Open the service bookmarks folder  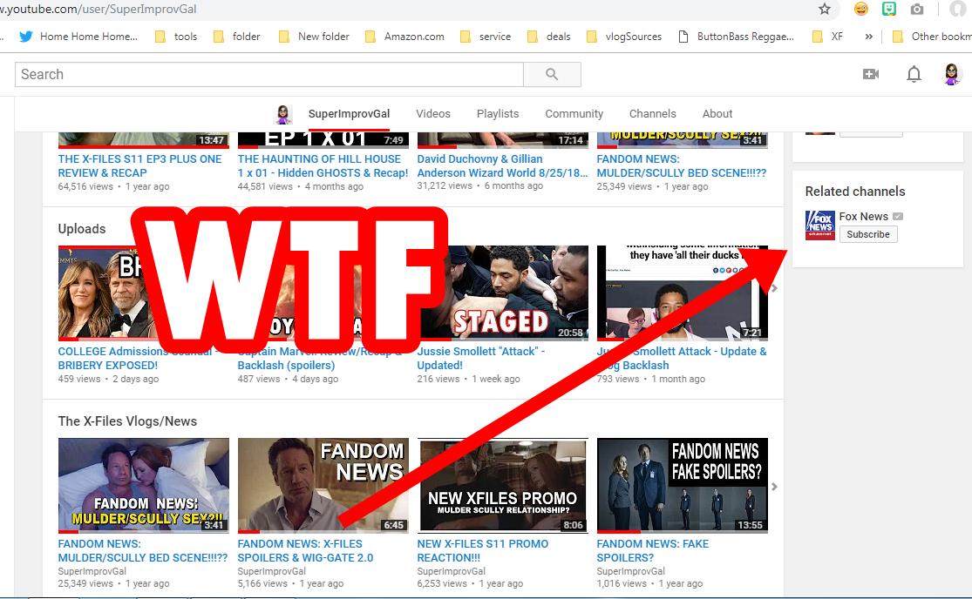point(486,37)
